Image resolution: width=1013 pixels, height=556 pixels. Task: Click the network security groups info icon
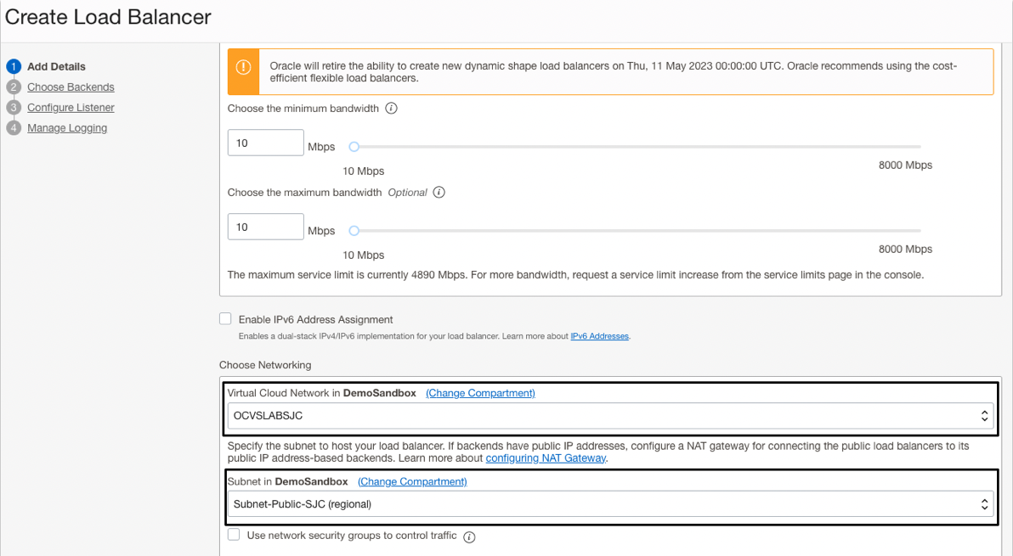tap(469, 536)
